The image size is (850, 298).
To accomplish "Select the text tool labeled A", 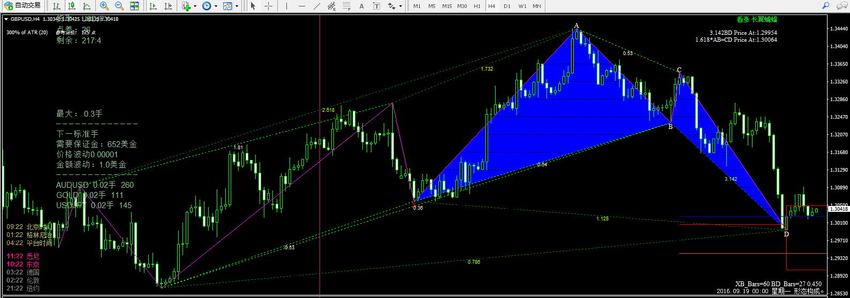I will 361,6.
